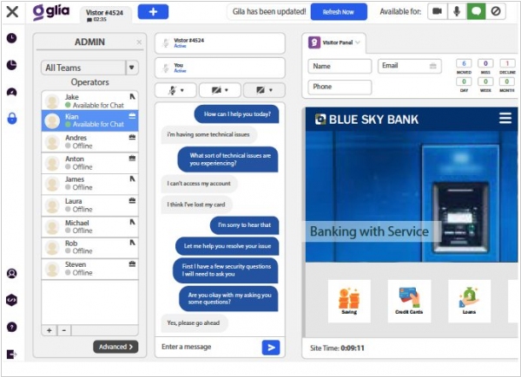Open the Saving tile

pos(349,301)
